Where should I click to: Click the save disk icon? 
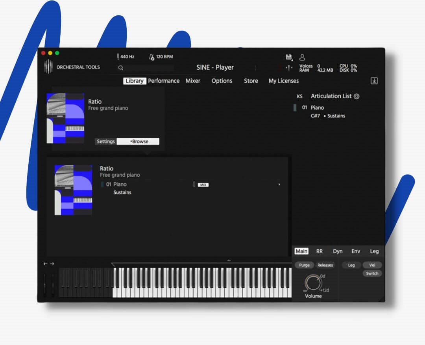289,57
